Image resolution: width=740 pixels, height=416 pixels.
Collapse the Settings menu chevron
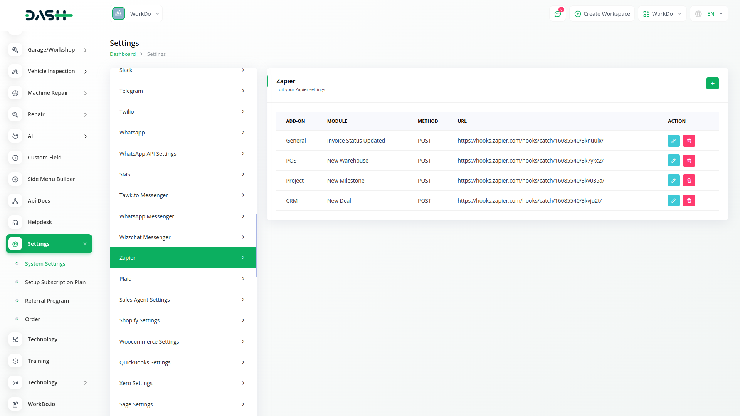(85, 244)
